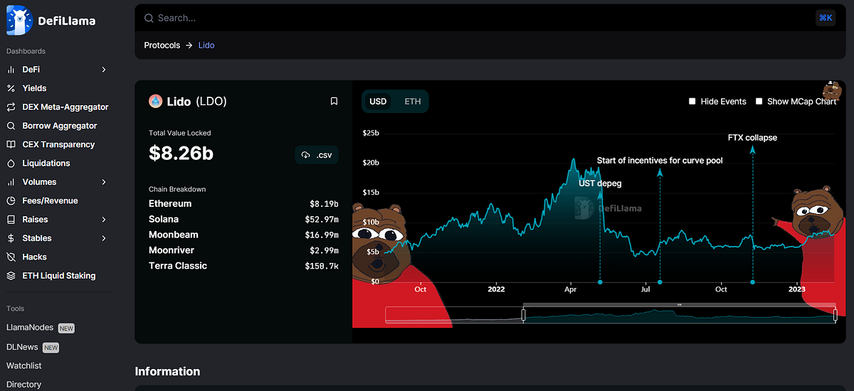Click the ⌘K shortcut badge

click(x=826, y=18)
